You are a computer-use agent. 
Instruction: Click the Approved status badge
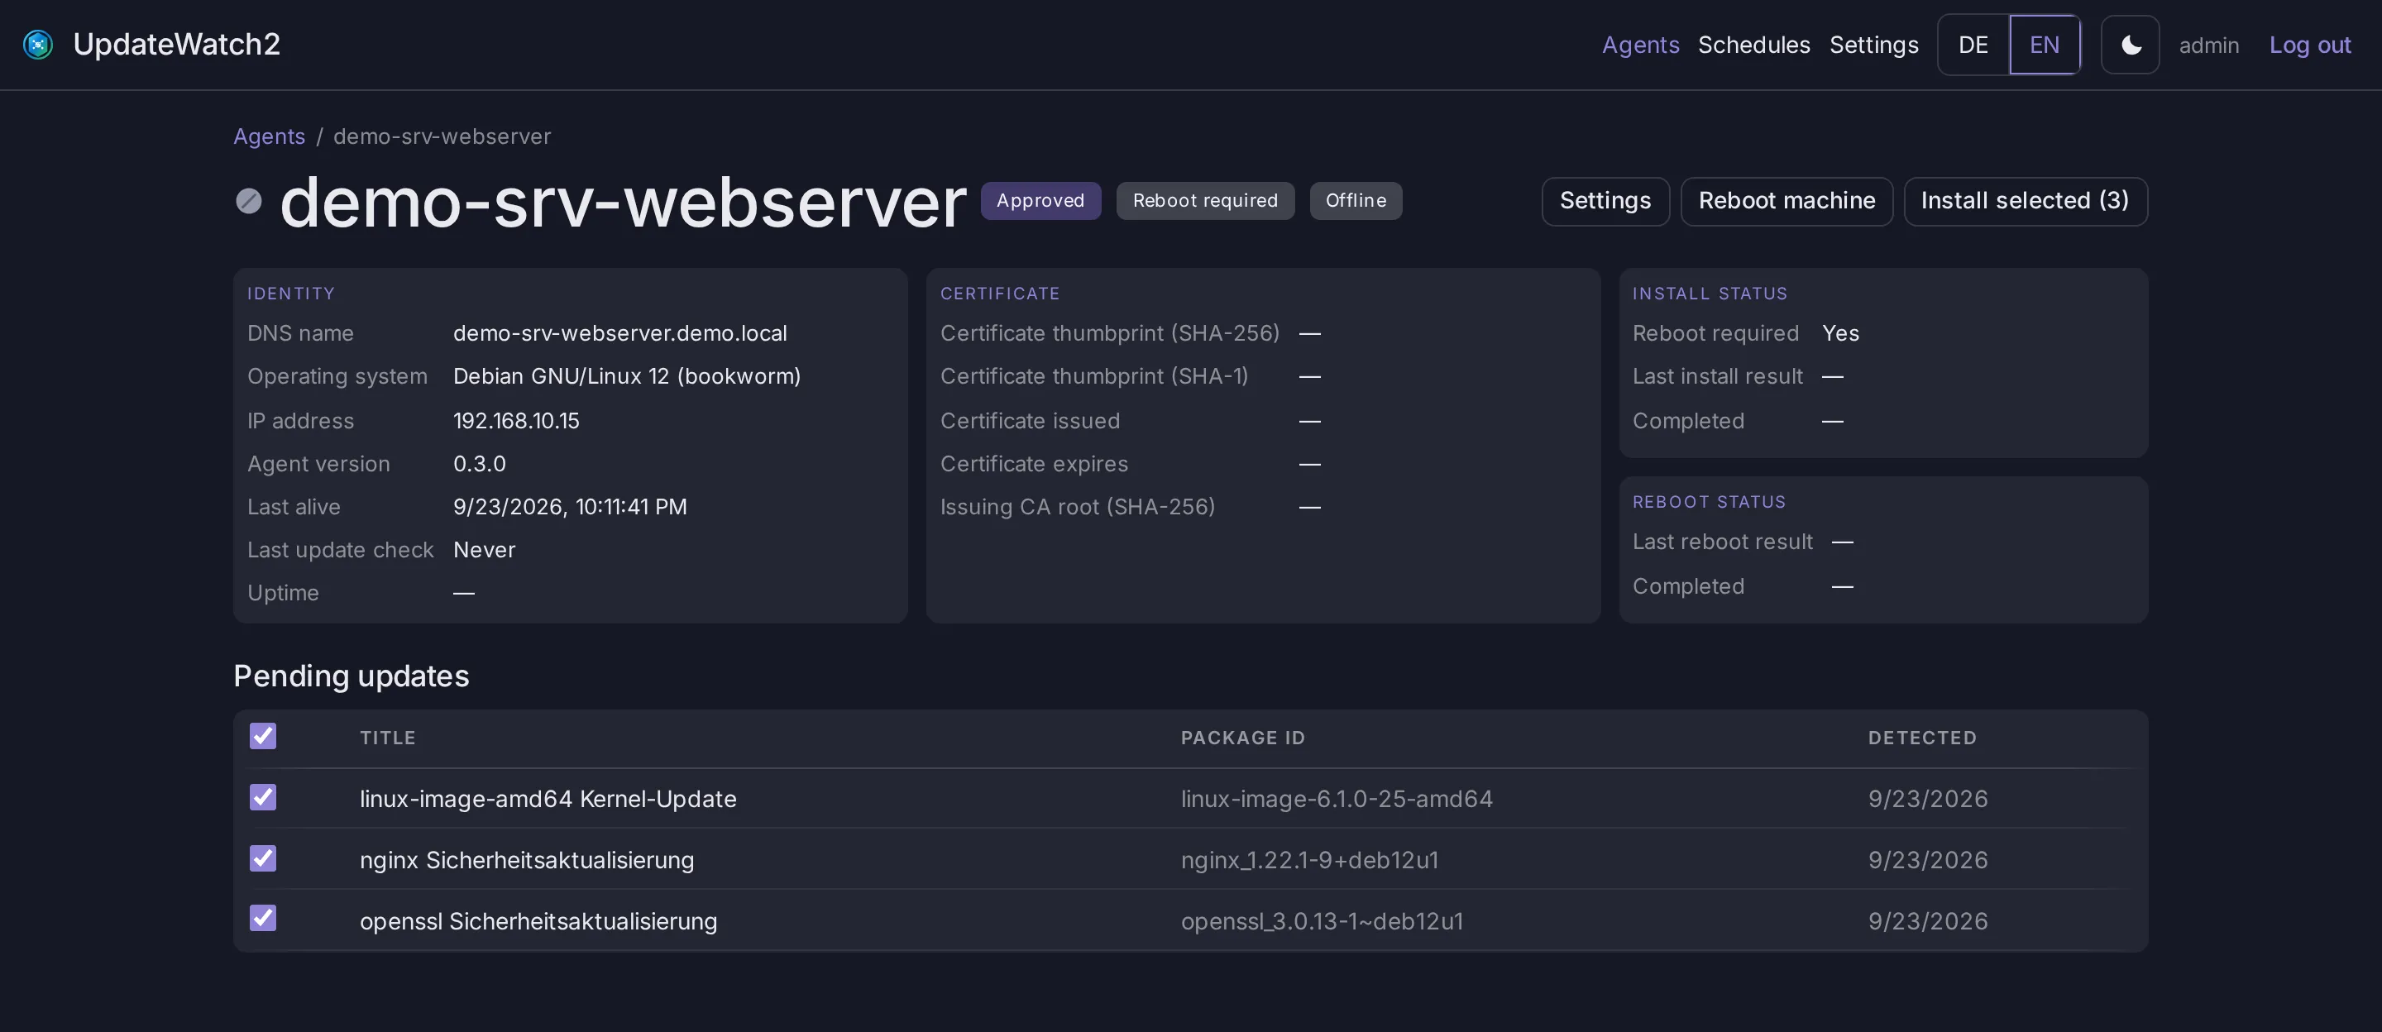tap(1040, 201)
